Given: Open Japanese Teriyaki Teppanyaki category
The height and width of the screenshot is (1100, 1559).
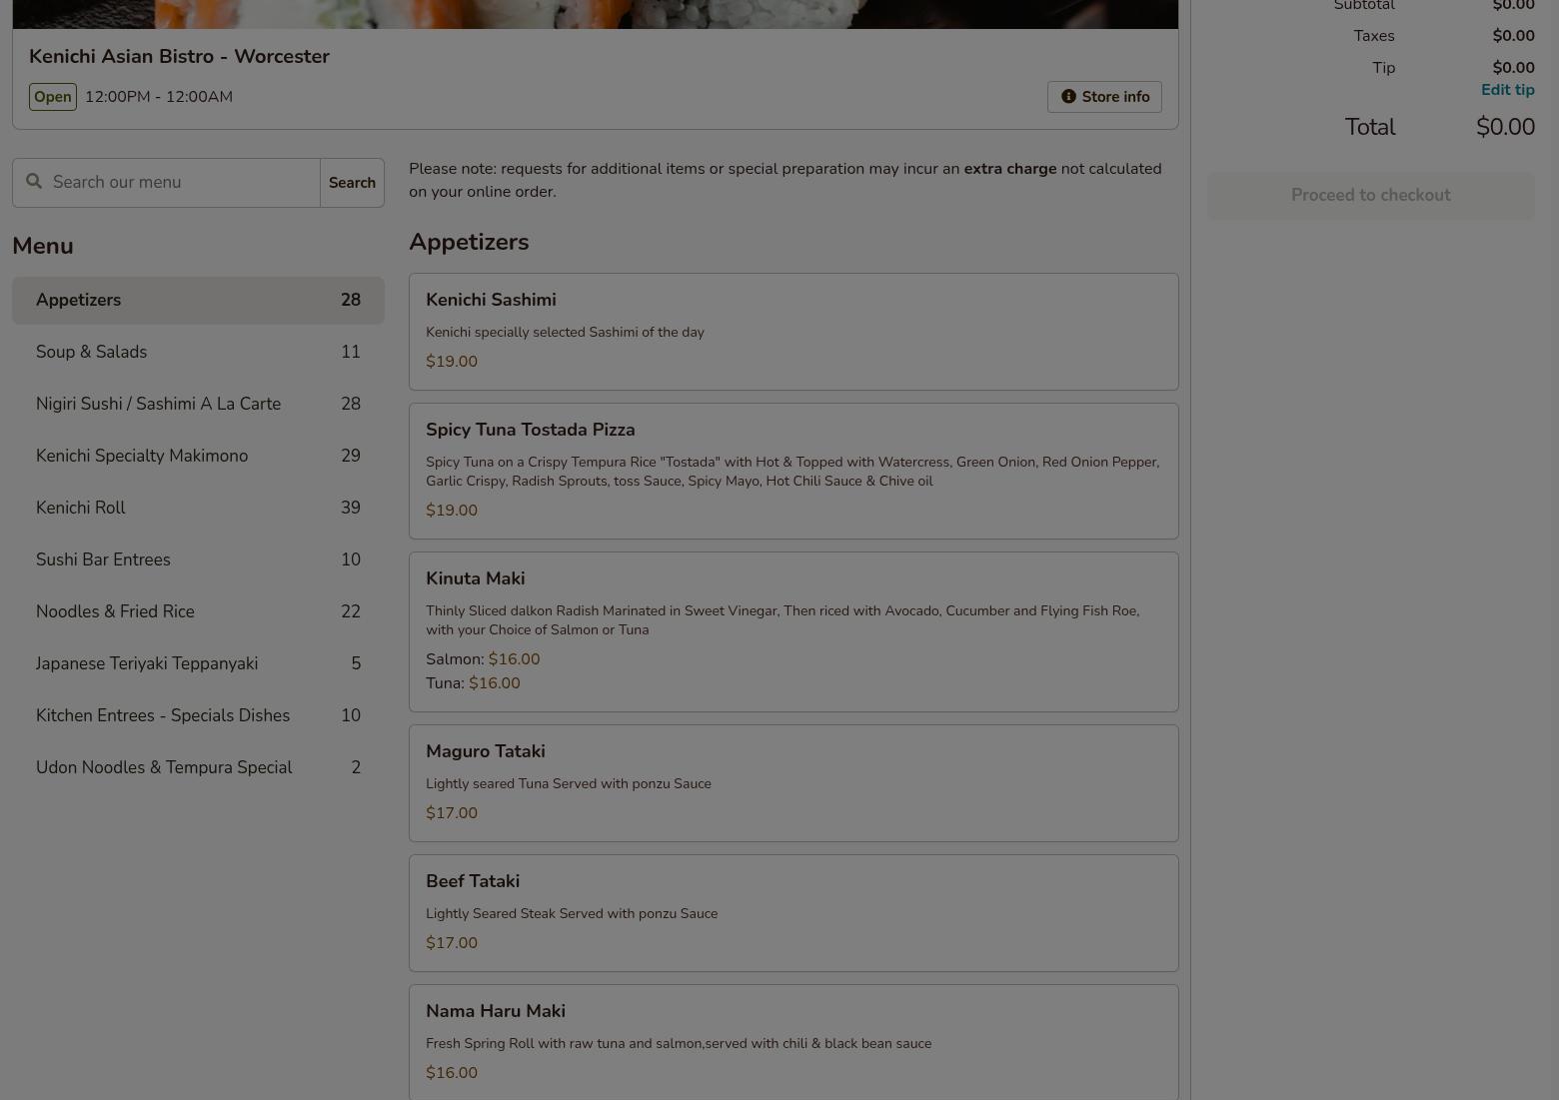Looking at the screenshot, I should pyautogui.click(x=198, y=663).
